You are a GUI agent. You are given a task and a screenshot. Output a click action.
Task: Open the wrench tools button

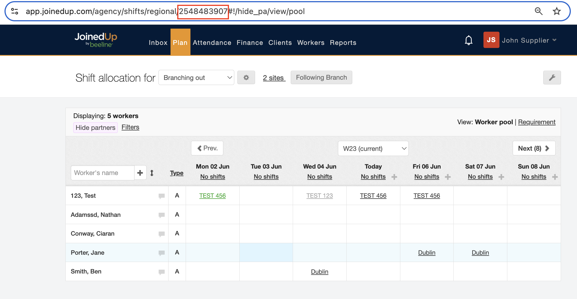[552, 77]
